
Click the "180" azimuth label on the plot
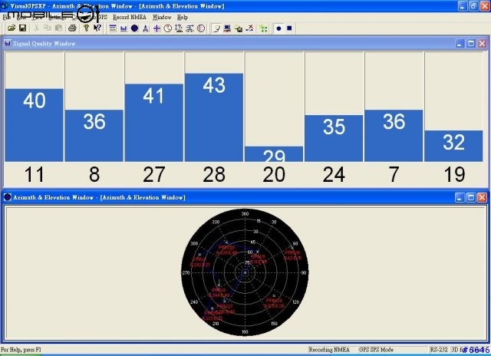coord(245,331)
